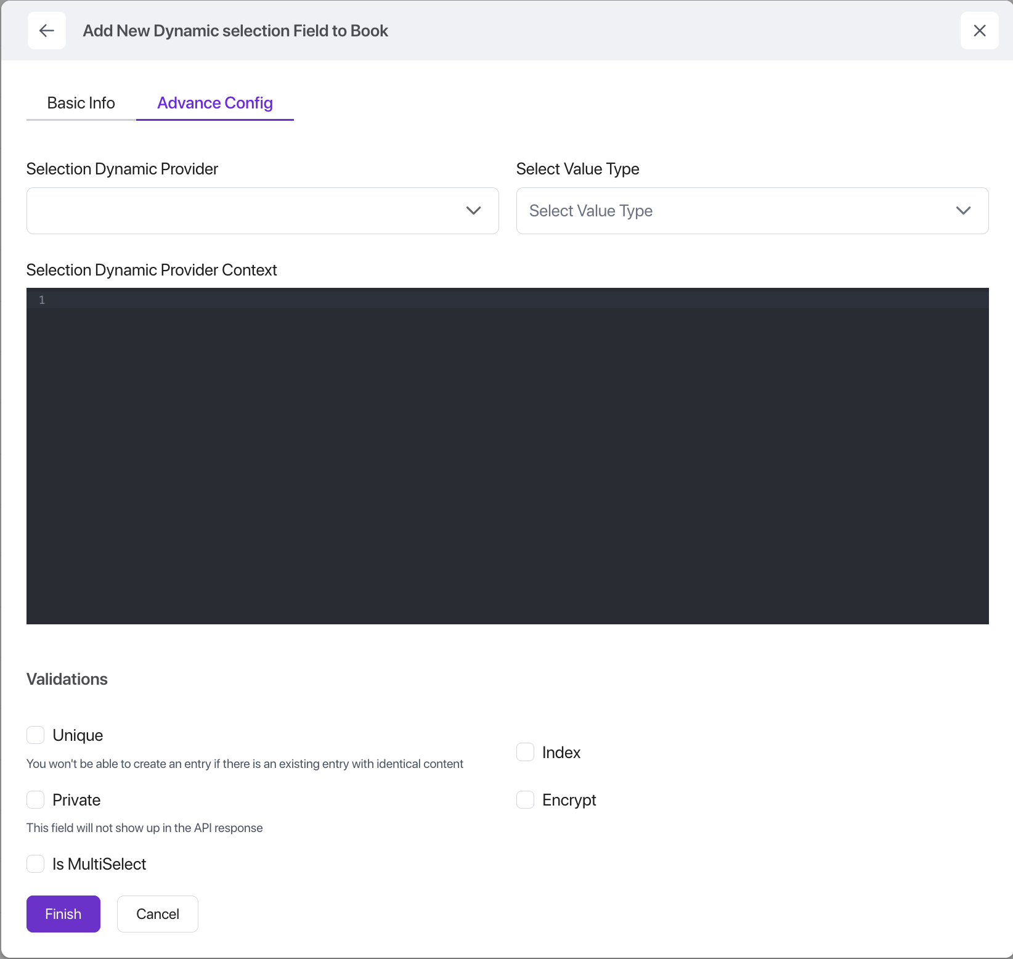Enable the Unique validation checkbox
Viewport: 1013px width, 959px height.
click(36, 735)
